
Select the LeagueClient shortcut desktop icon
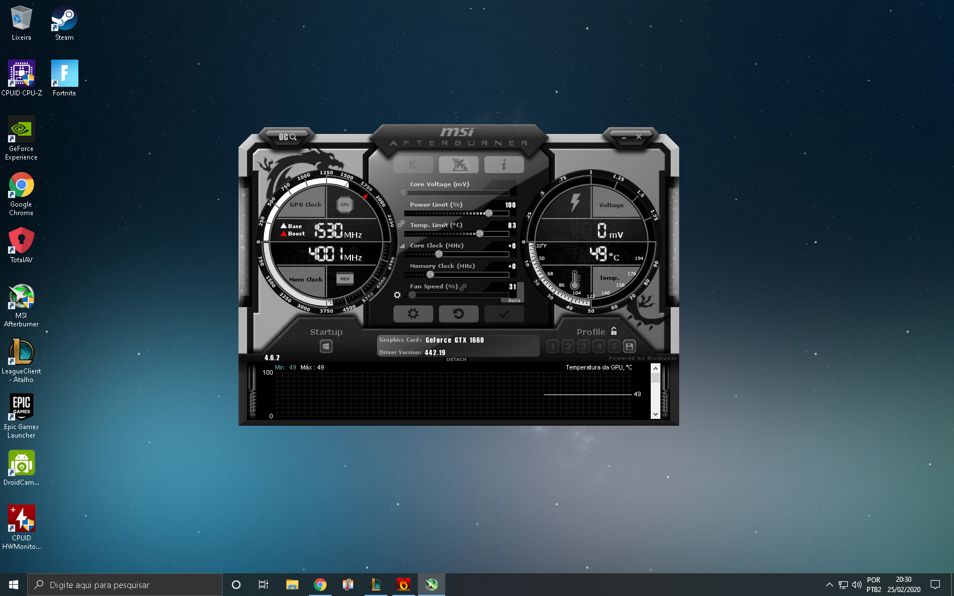click(x=22, y=361)
